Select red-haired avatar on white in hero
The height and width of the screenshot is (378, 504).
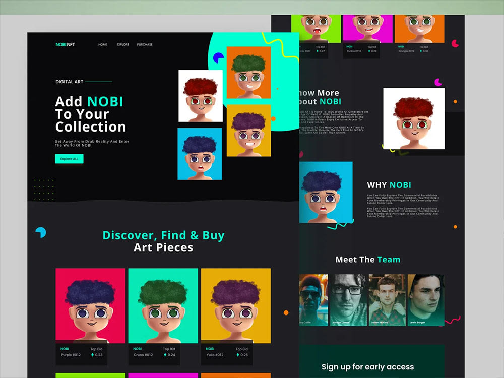coord(201,96)
